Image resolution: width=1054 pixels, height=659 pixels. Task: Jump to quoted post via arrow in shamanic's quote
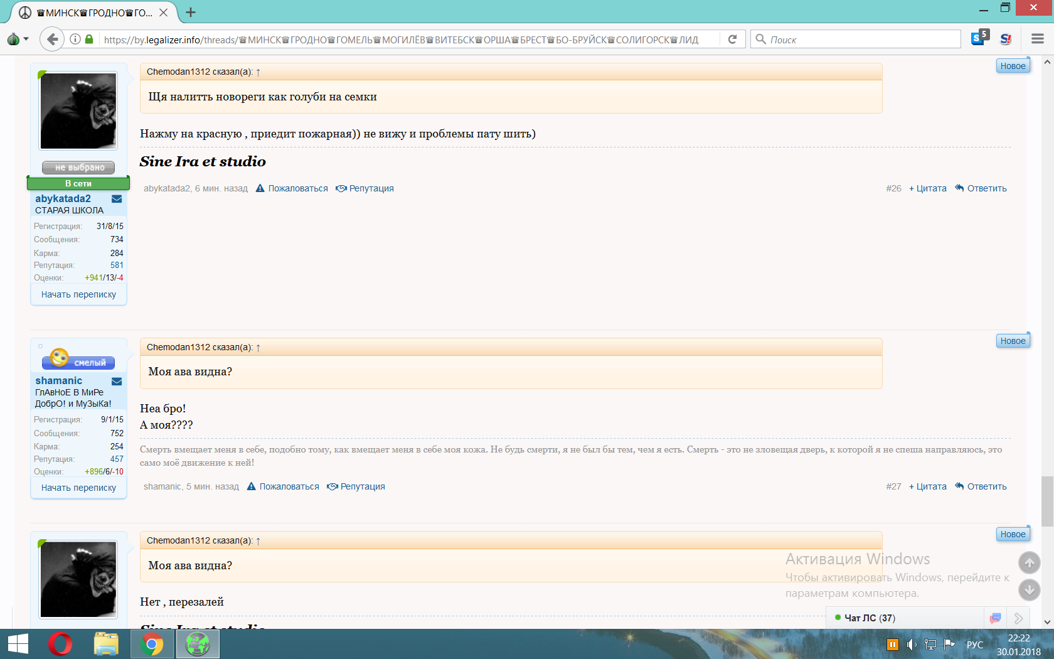pyautogui.click(x=258, y=348)
